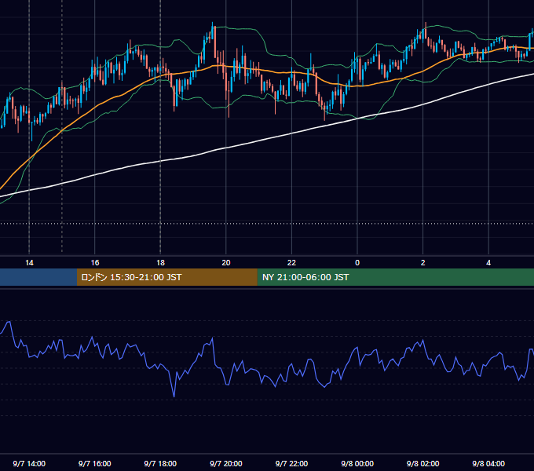Click the '18' hour label on price chart axis
Screen dimensions: 534x471
click(x=160, y=263)
